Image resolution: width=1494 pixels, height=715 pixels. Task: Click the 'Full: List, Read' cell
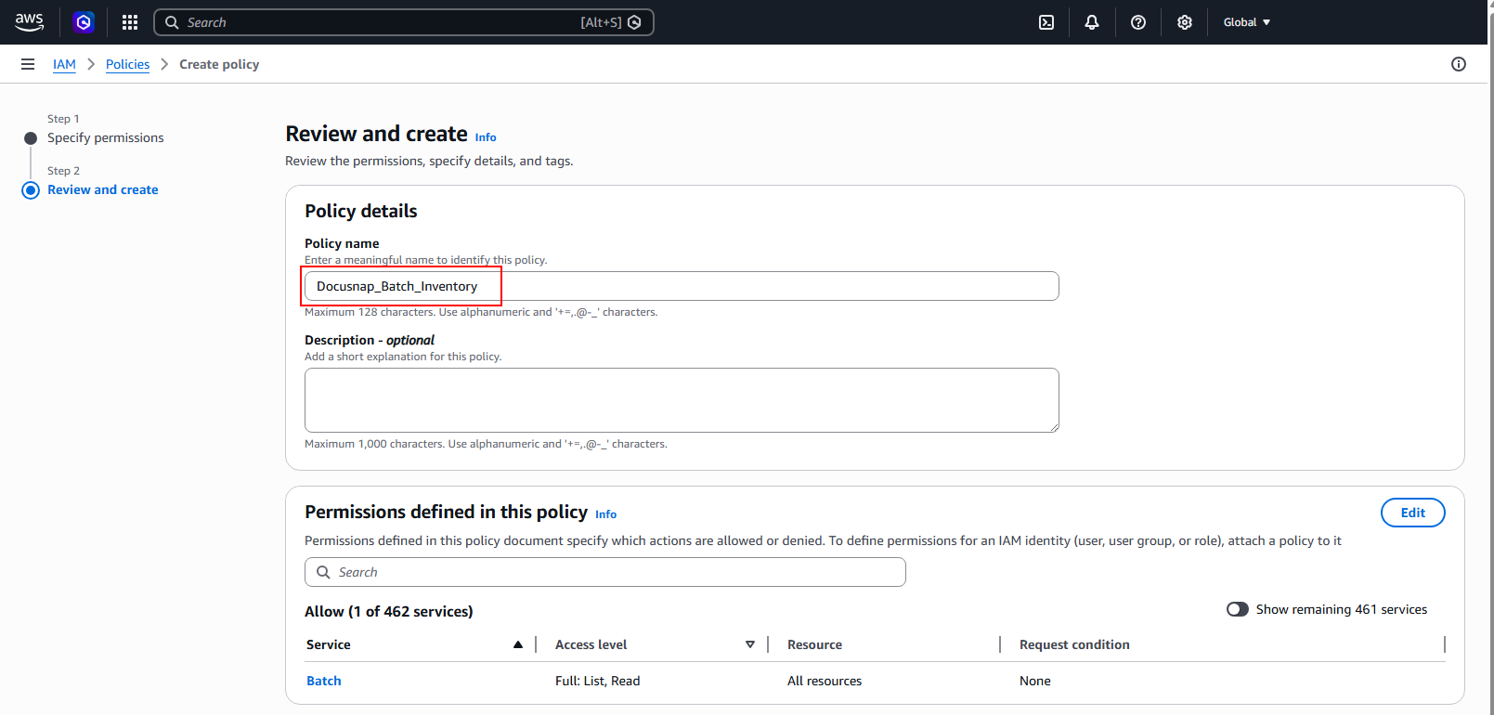click(597, 681)
